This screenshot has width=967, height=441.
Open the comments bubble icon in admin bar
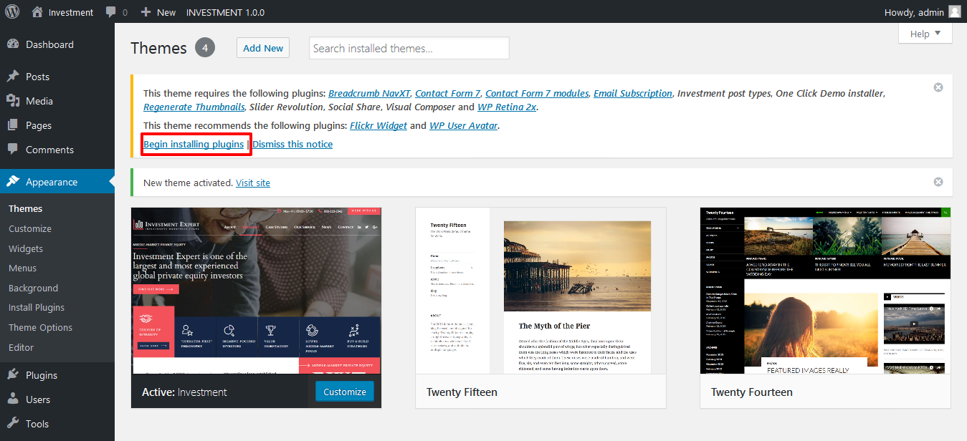coord(111,12)
